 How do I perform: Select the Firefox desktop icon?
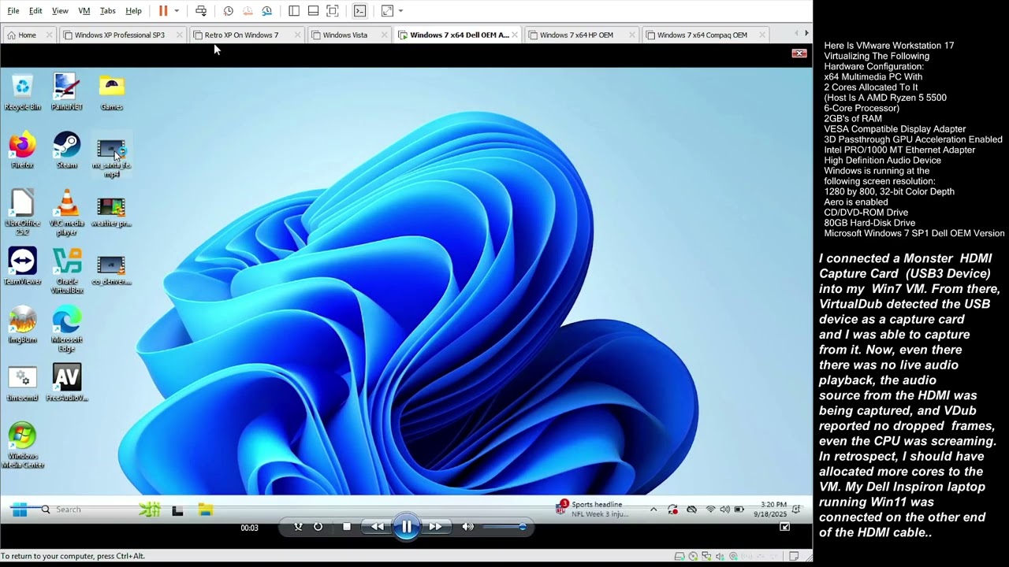click(x=23, y=150)
